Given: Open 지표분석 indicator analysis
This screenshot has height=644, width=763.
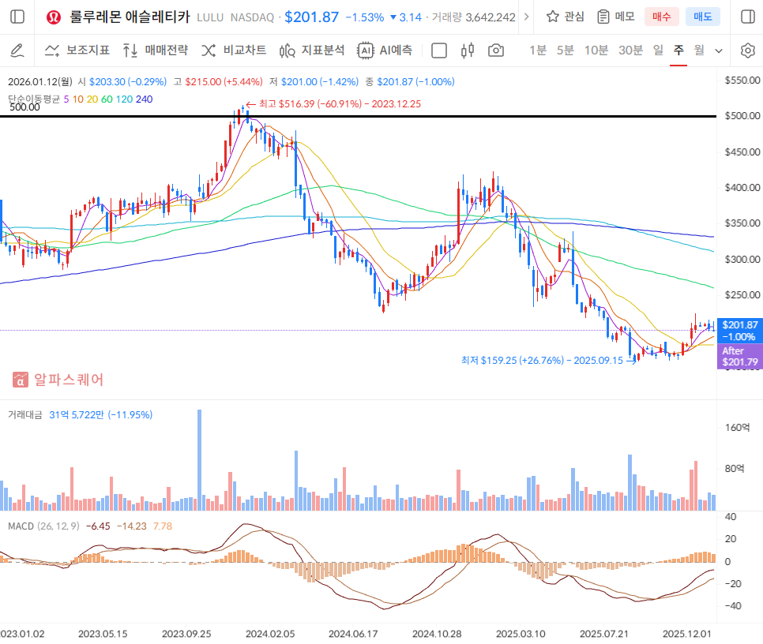Looking at the screenshot, I should [312, 51].
